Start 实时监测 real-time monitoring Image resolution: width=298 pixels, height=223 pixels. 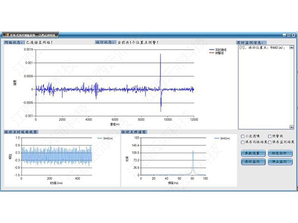tap(250, 162)
